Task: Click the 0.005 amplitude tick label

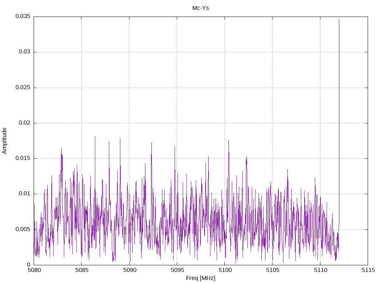Action: coord(23,230)
